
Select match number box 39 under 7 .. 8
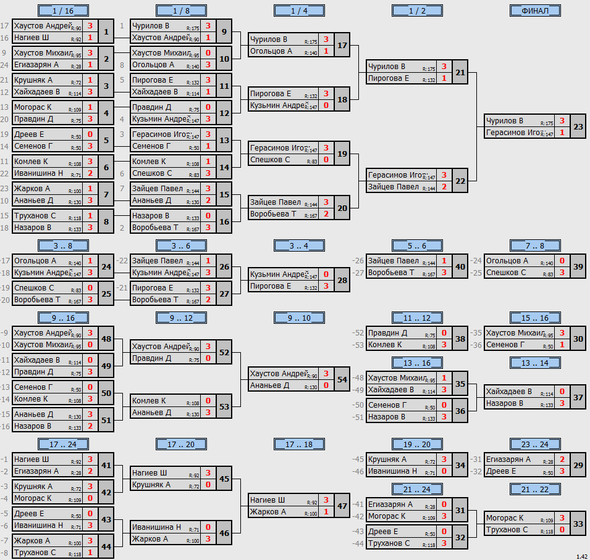tap(578, 266)
